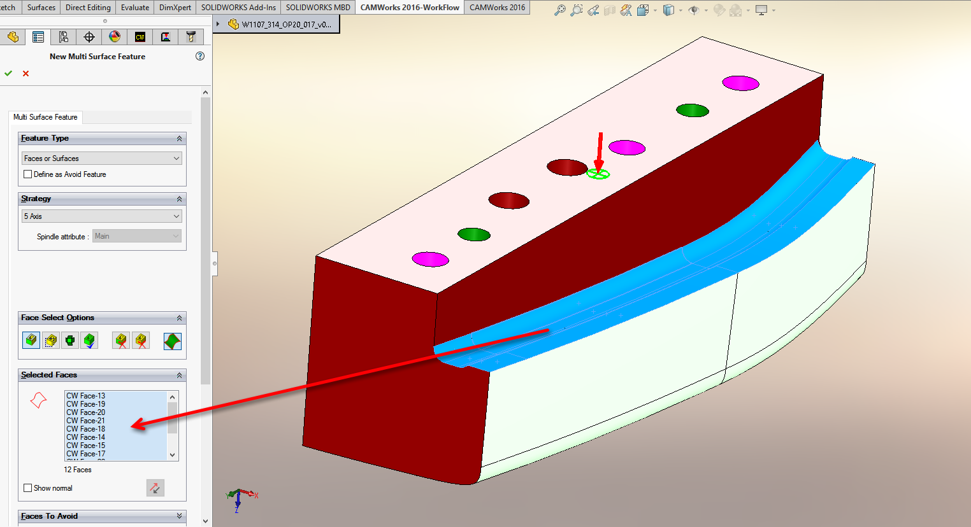The image size is (971, 527).
Task: Click the green checkmark to accept feature
Action: [8, 73]
